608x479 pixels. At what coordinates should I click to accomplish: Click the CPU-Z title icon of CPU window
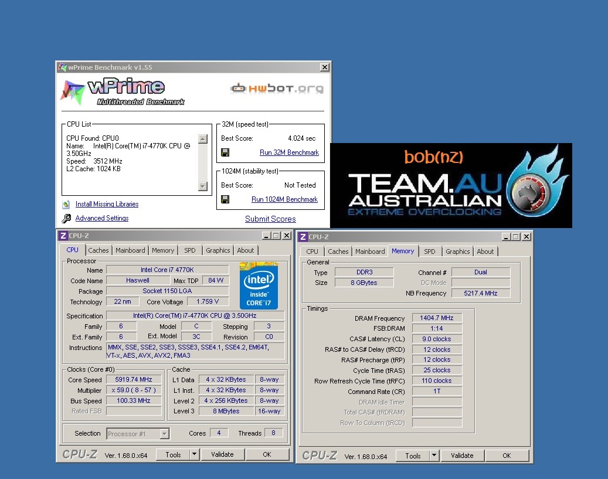coord(62,236)
